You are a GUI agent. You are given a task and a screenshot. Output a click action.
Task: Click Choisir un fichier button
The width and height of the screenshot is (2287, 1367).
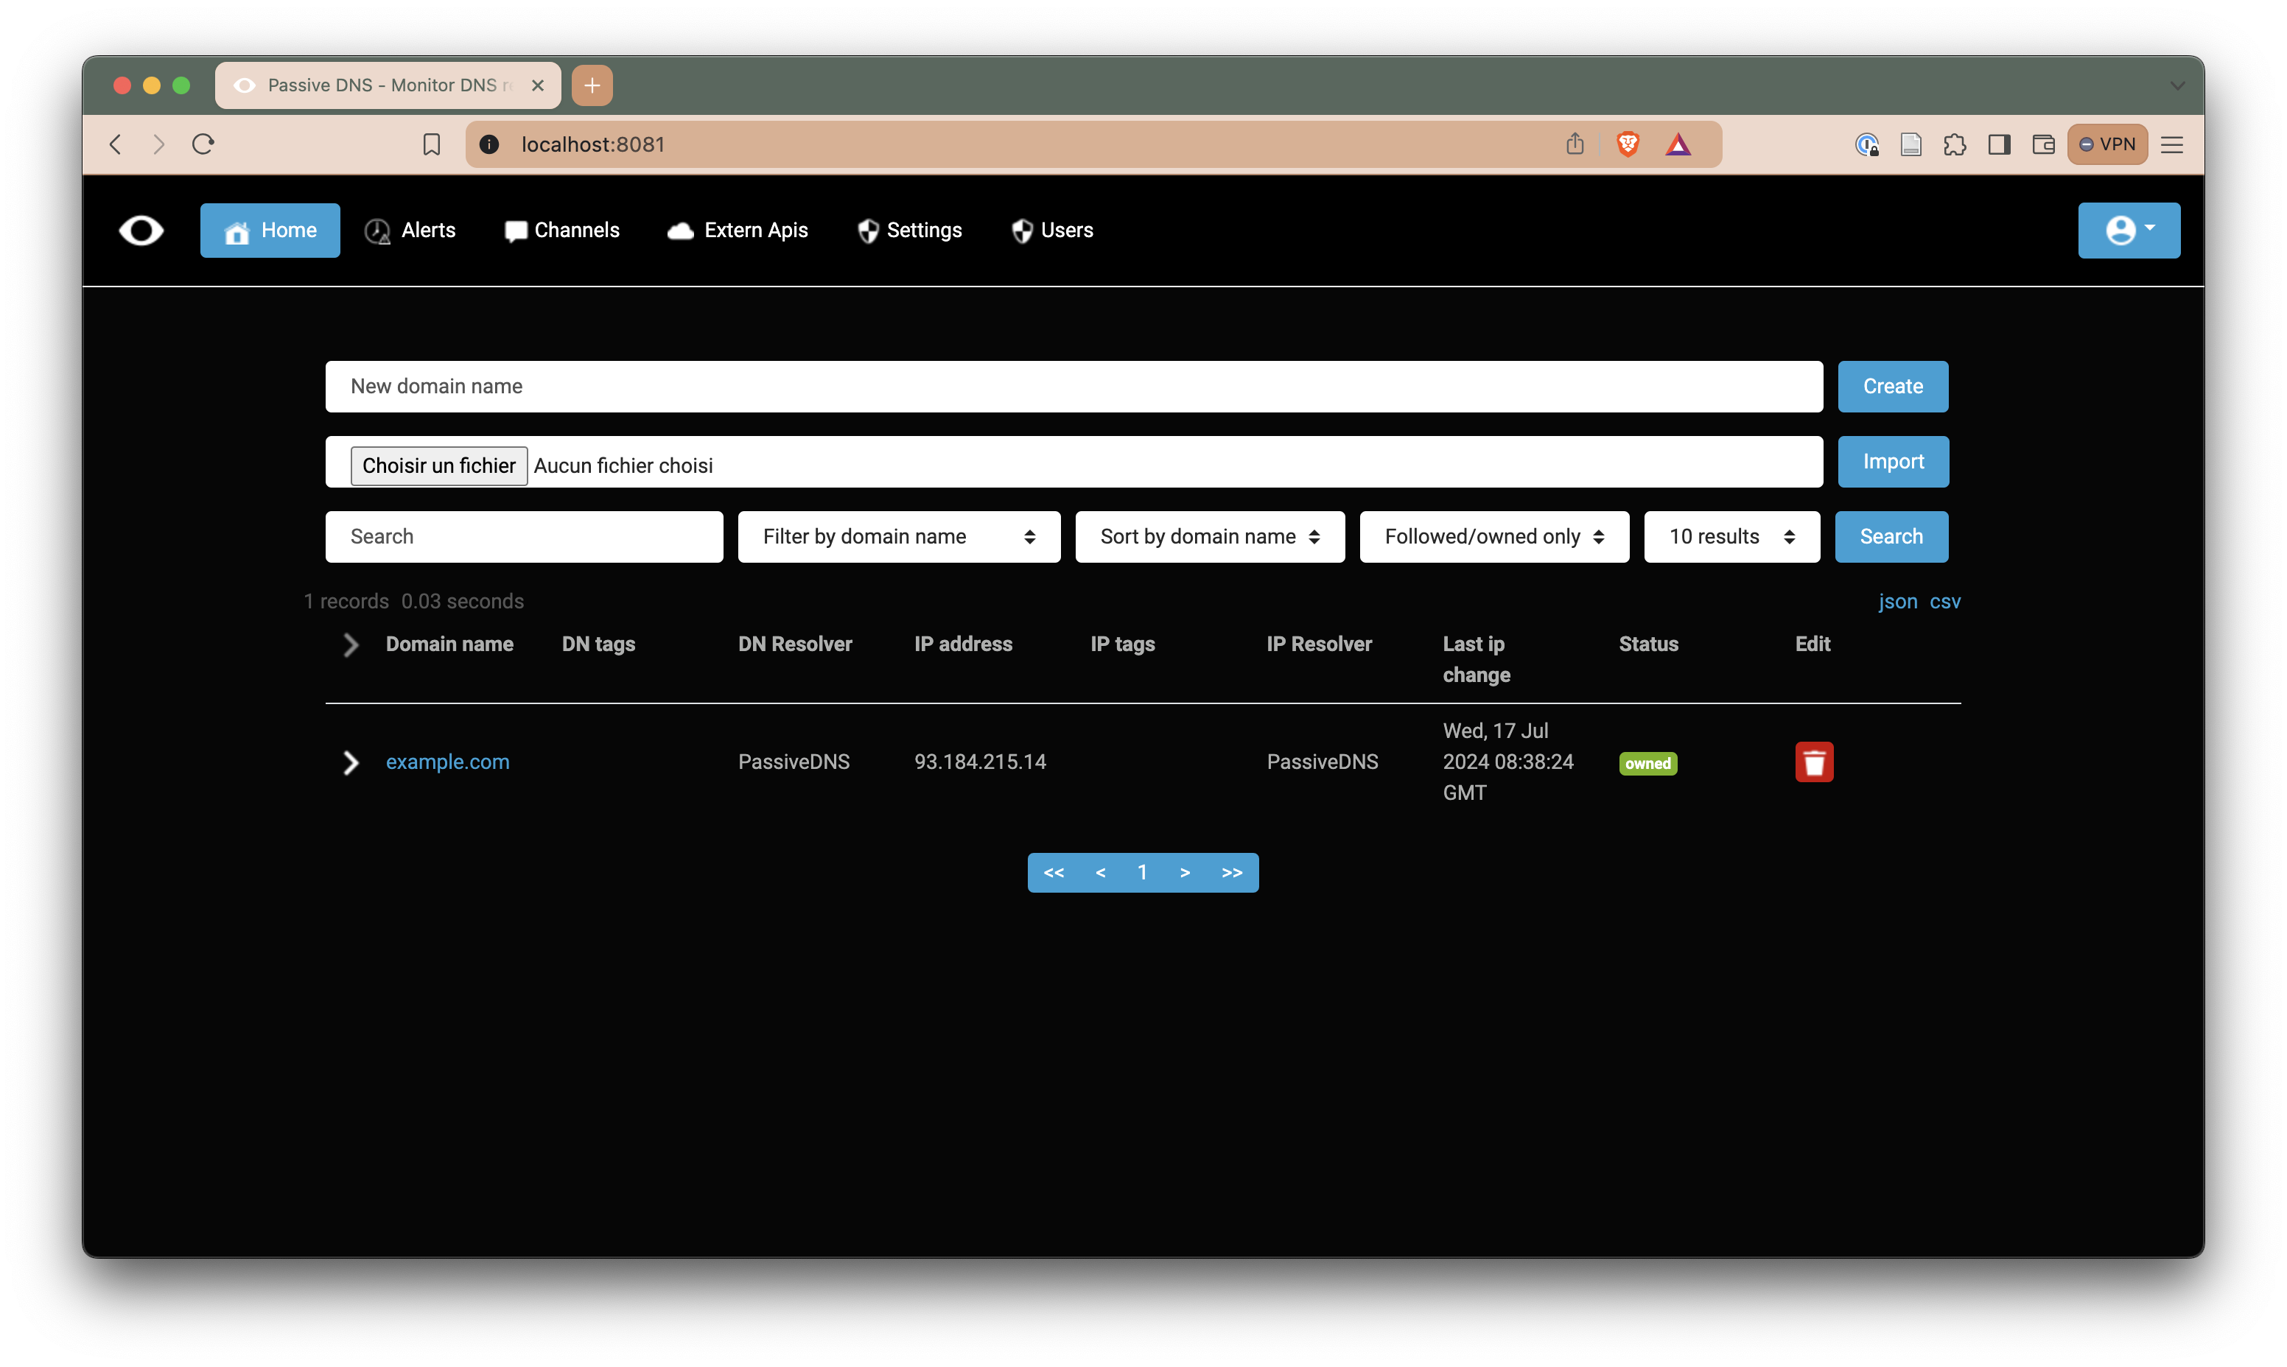pos(438,465)
